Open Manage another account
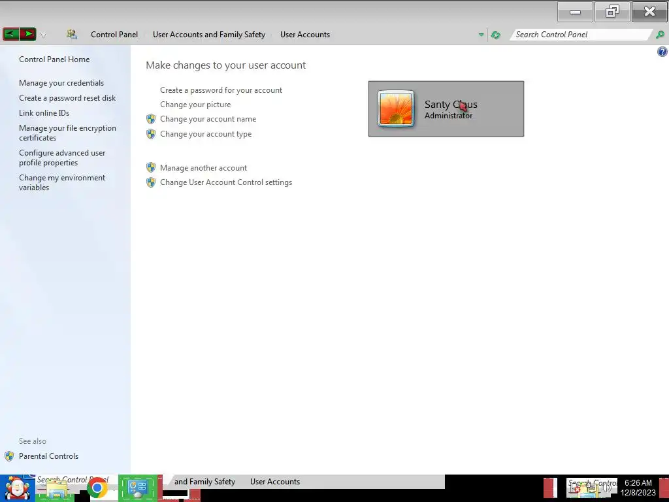 pyautogui.click(x=204, y=168)
